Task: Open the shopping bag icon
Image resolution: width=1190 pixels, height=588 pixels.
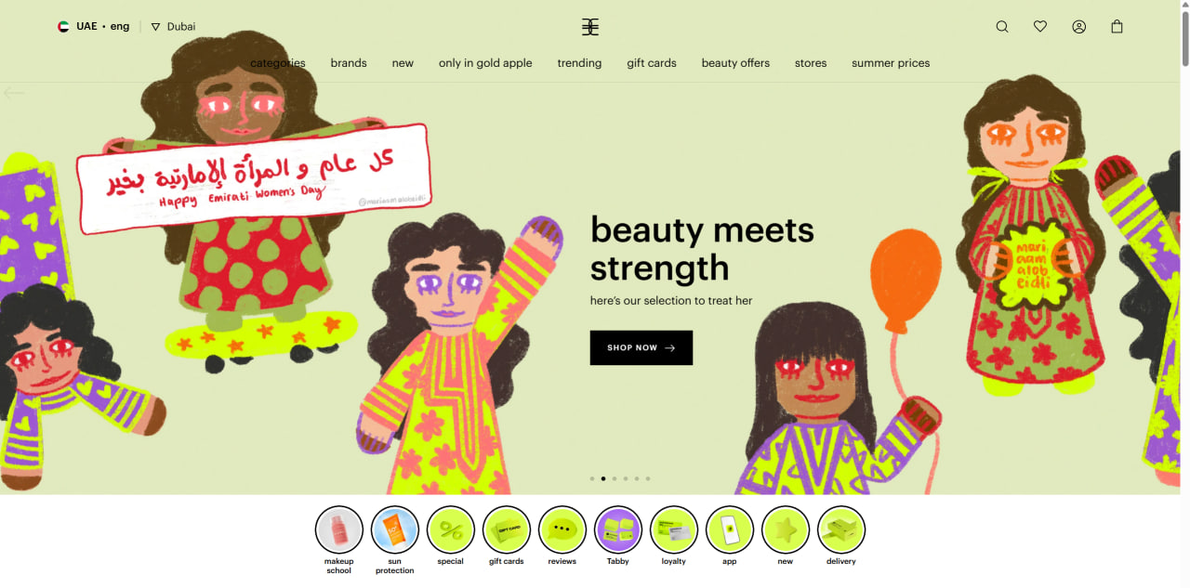Action: [x=1117, y=27]
